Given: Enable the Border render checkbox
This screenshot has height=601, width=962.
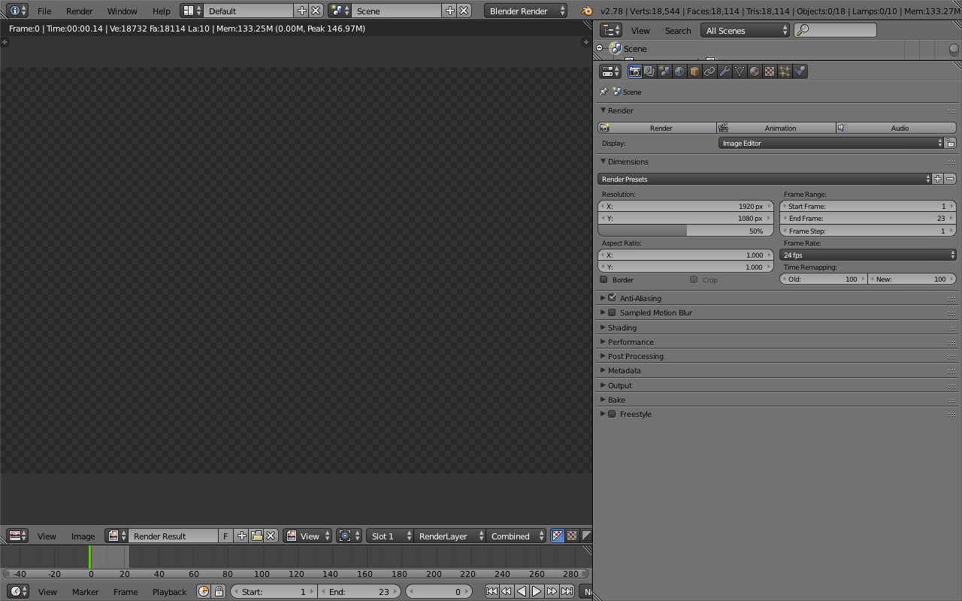Looking at the screenshot, I should (604, 279).
